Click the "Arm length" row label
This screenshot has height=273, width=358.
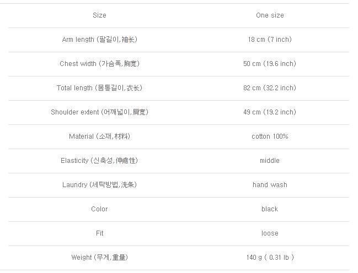[x=99, y=40]
